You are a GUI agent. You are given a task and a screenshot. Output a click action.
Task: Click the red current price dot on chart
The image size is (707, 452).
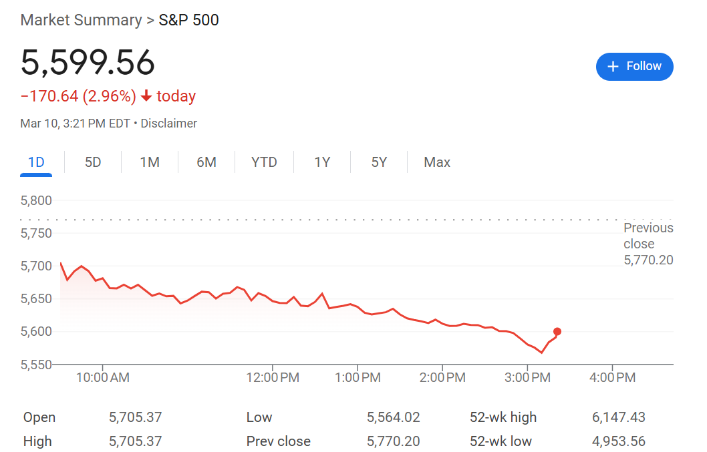click(557, 332)
